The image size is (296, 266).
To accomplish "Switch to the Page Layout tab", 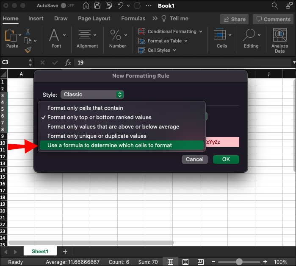I will [x=94, y=19].
